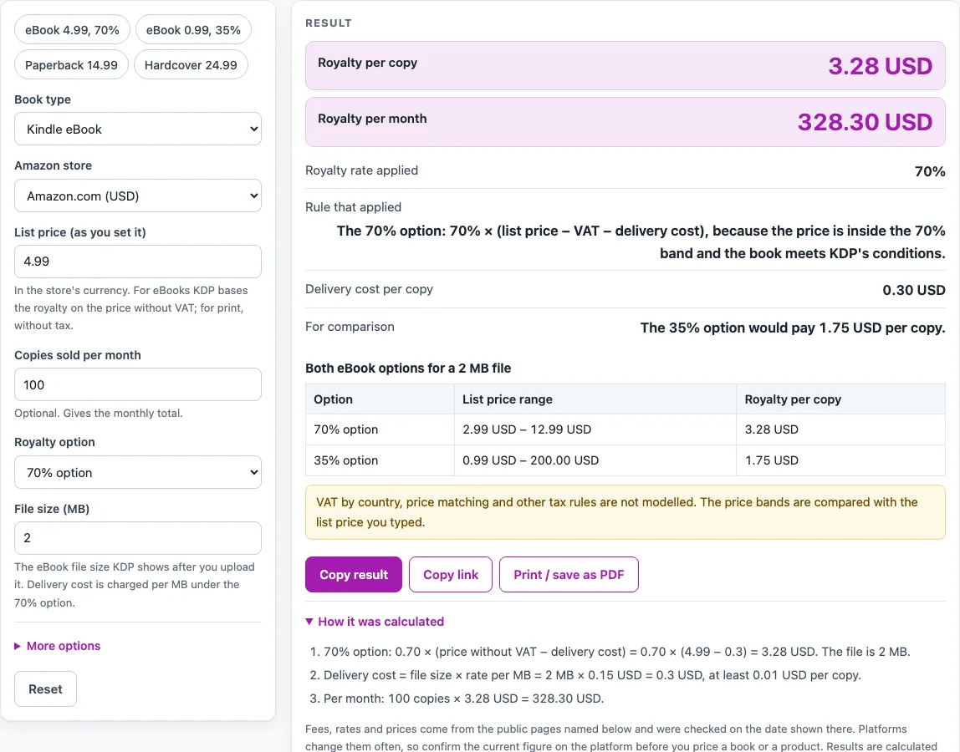Open the Amazon store dropdown
Image resolution: width=960 pixels, height=752 pixels.
[x=138, y=196]
